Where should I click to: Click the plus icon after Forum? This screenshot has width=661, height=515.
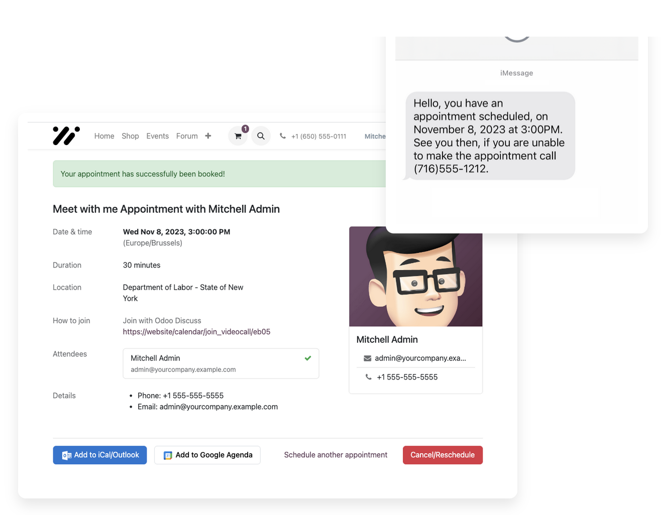click(208, 136)
